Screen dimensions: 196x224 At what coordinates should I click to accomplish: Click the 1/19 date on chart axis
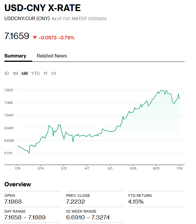point(17,168)
